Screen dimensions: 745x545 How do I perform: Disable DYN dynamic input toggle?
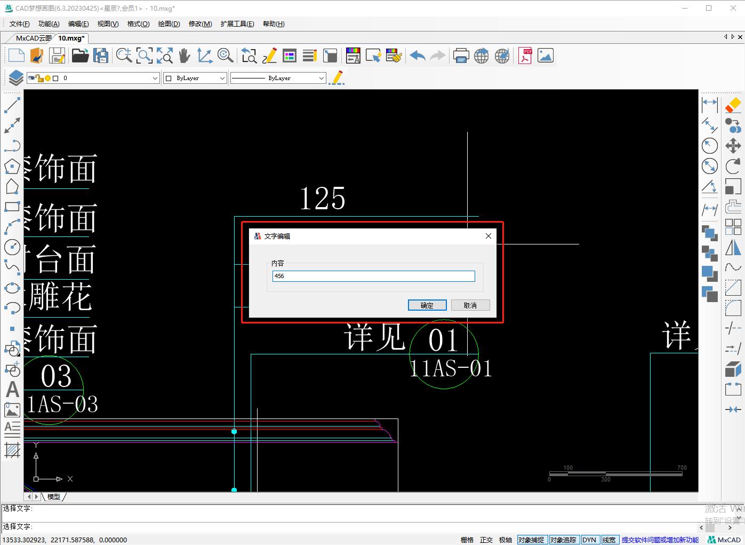[589, 540]
